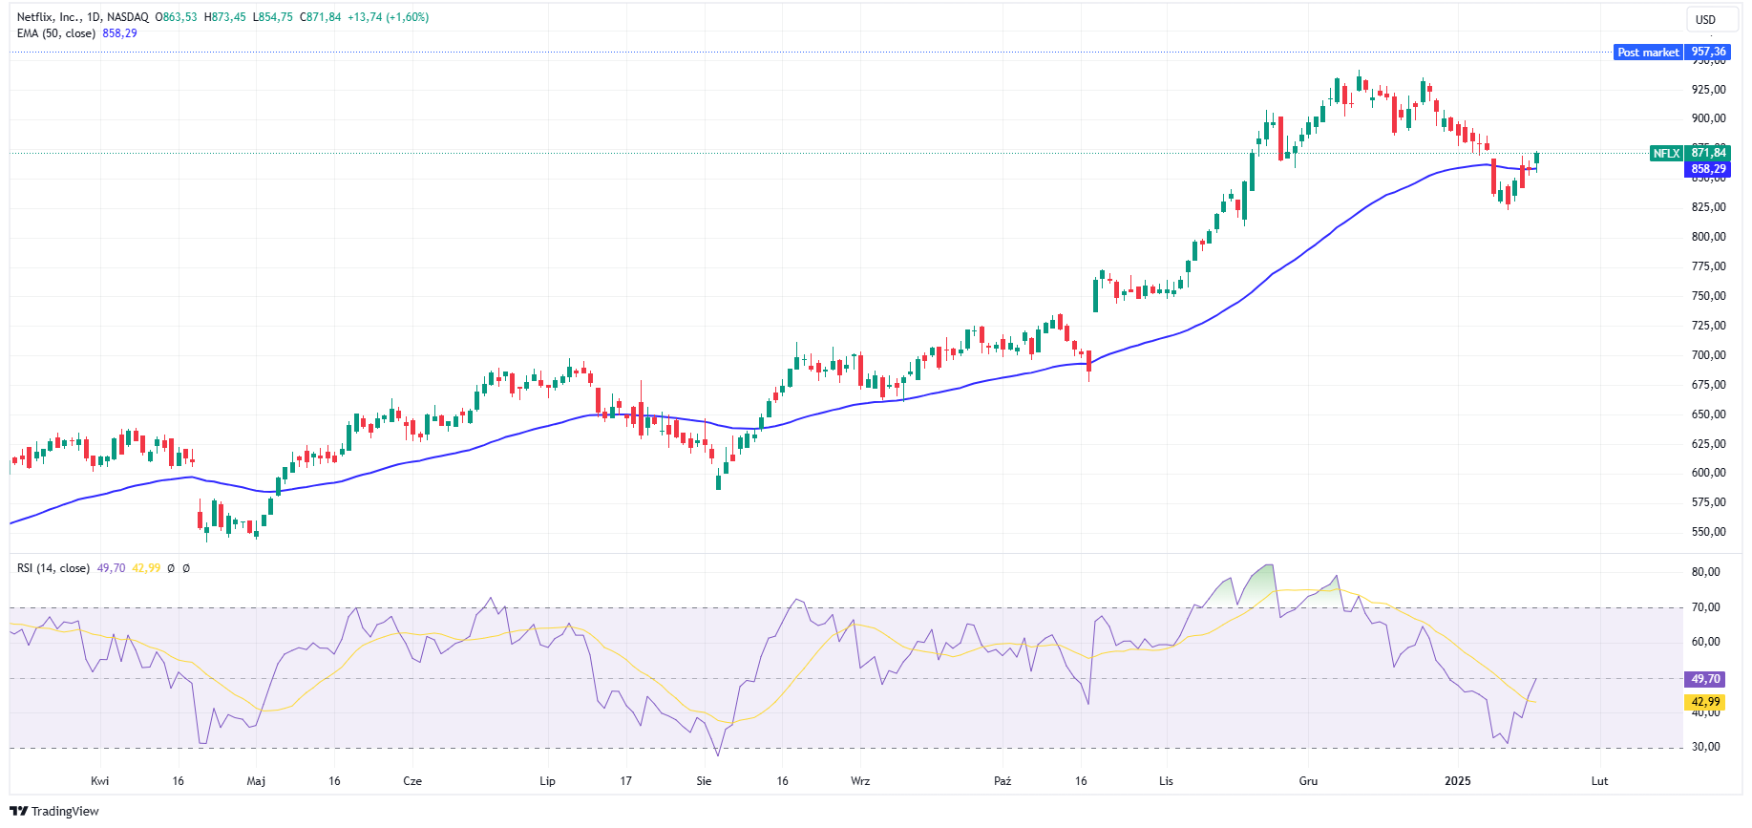Click the 675,00 price scale label
Image resolution: width=1752 pixels, height=828 pixels.
[x=1708, y=385]
